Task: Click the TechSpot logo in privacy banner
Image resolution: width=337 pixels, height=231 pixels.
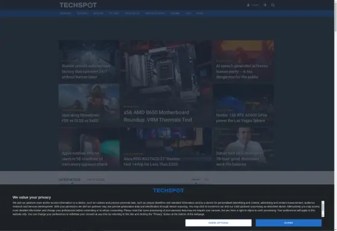Action: coord(168,190)
